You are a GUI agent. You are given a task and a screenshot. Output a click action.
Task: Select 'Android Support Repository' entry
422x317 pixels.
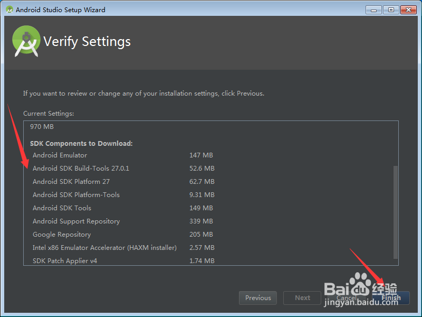(76, 221)
